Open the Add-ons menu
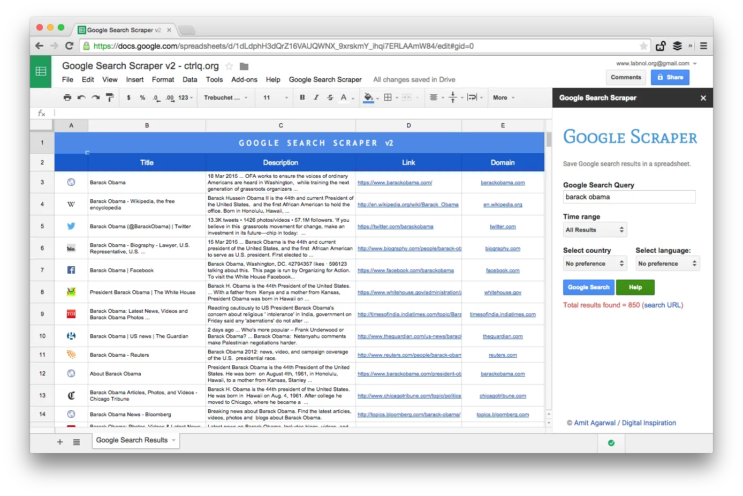743x496 pixels. coord(244,79)
